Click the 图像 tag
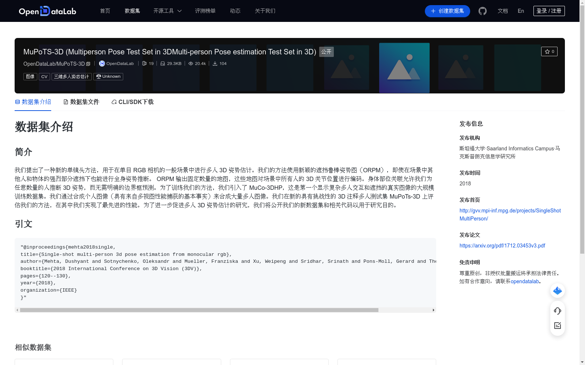Viewport: 585px width, 365px height. (30, 77)
